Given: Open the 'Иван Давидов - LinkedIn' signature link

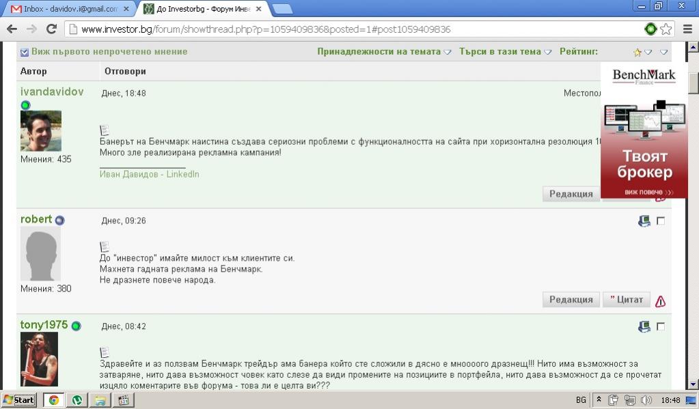Looking at the screenshot, I should [x=150, y=174].
